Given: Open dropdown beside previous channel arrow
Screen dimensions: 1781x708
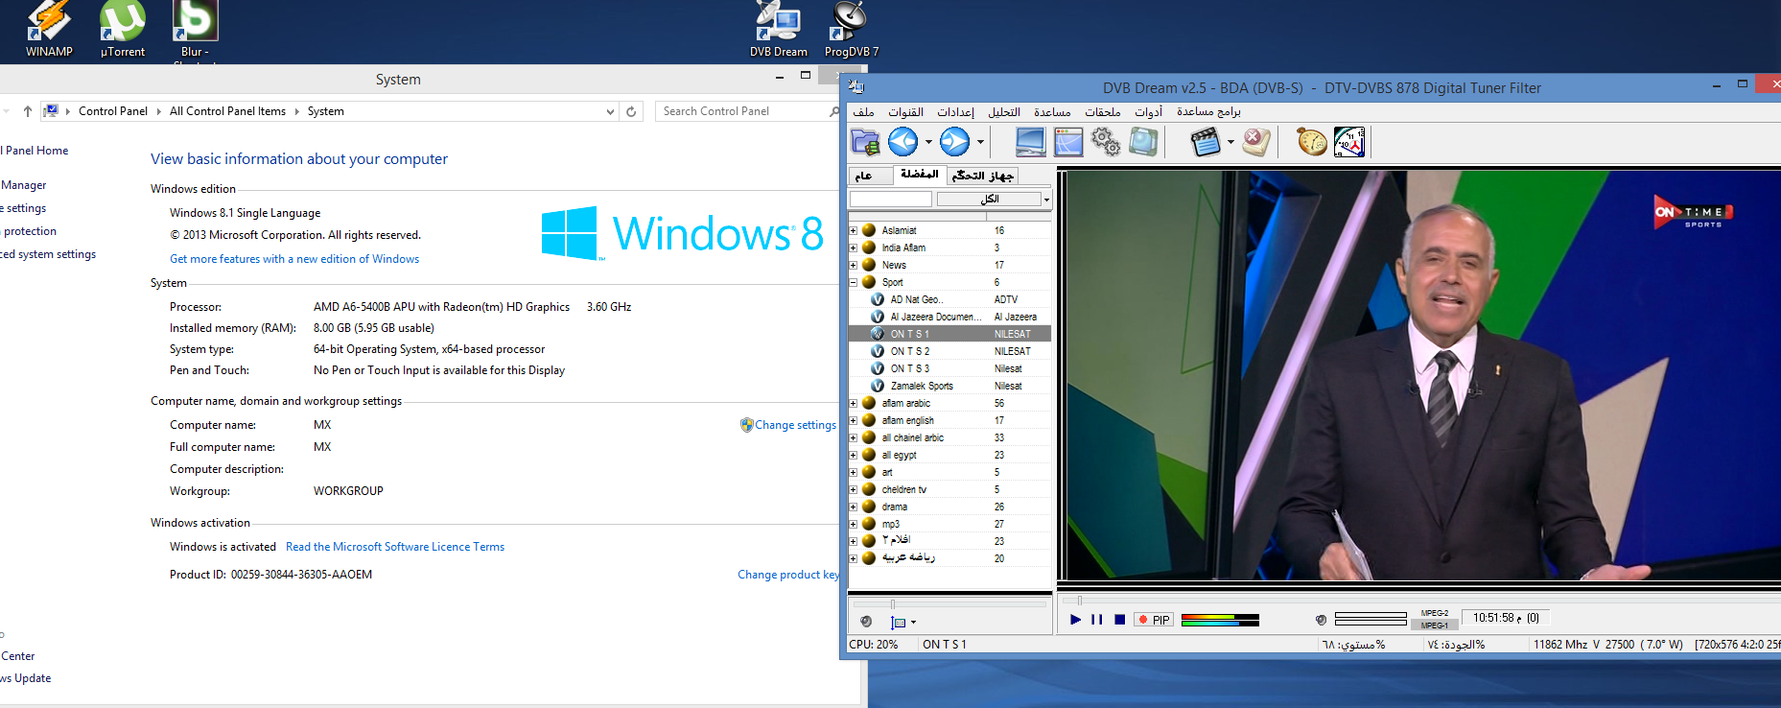Looking at the screenshot, I should click(x=928, y=142).
